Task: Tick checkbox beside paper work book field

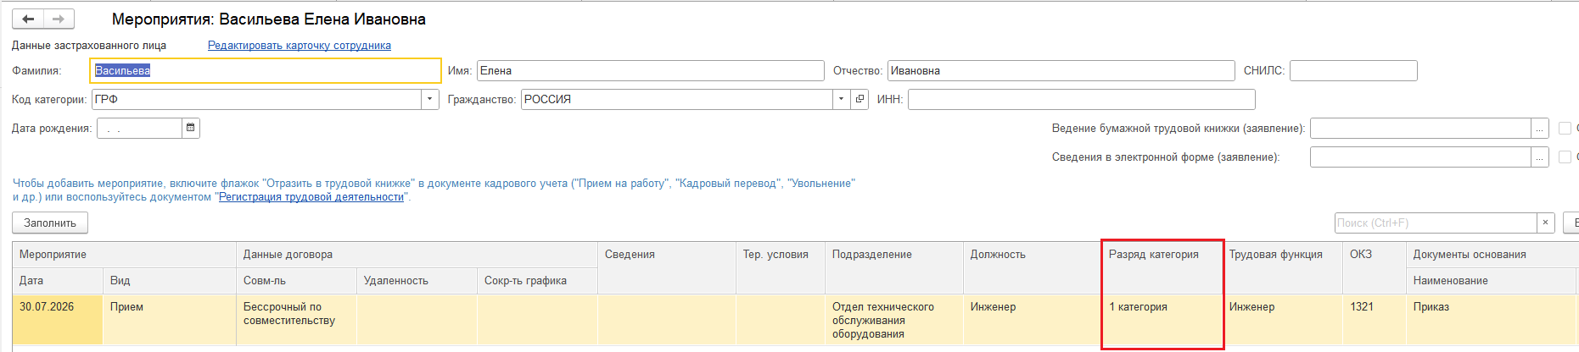Action: point(1565,129)
